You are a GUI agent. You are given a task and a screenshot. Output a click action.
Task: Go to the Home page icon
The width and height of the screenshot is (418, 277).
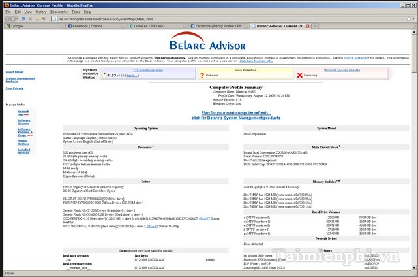37,19
